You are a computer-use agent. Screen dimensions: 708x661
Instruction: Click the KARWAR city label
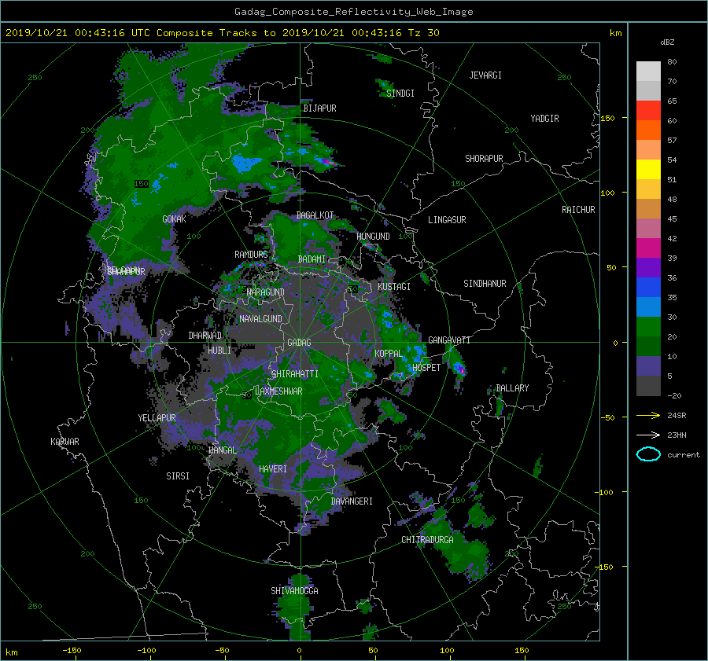(x=65, y=442)
